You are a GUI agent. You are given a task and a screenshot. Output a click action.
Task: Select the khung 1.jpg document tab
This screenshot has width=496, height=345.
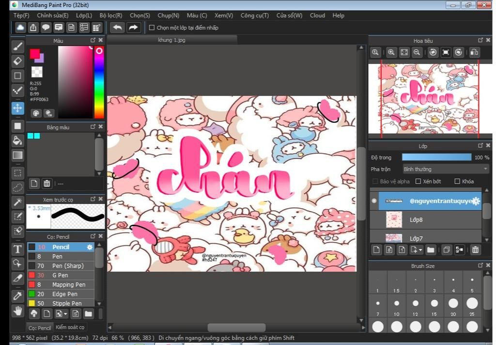click(172, 40)
